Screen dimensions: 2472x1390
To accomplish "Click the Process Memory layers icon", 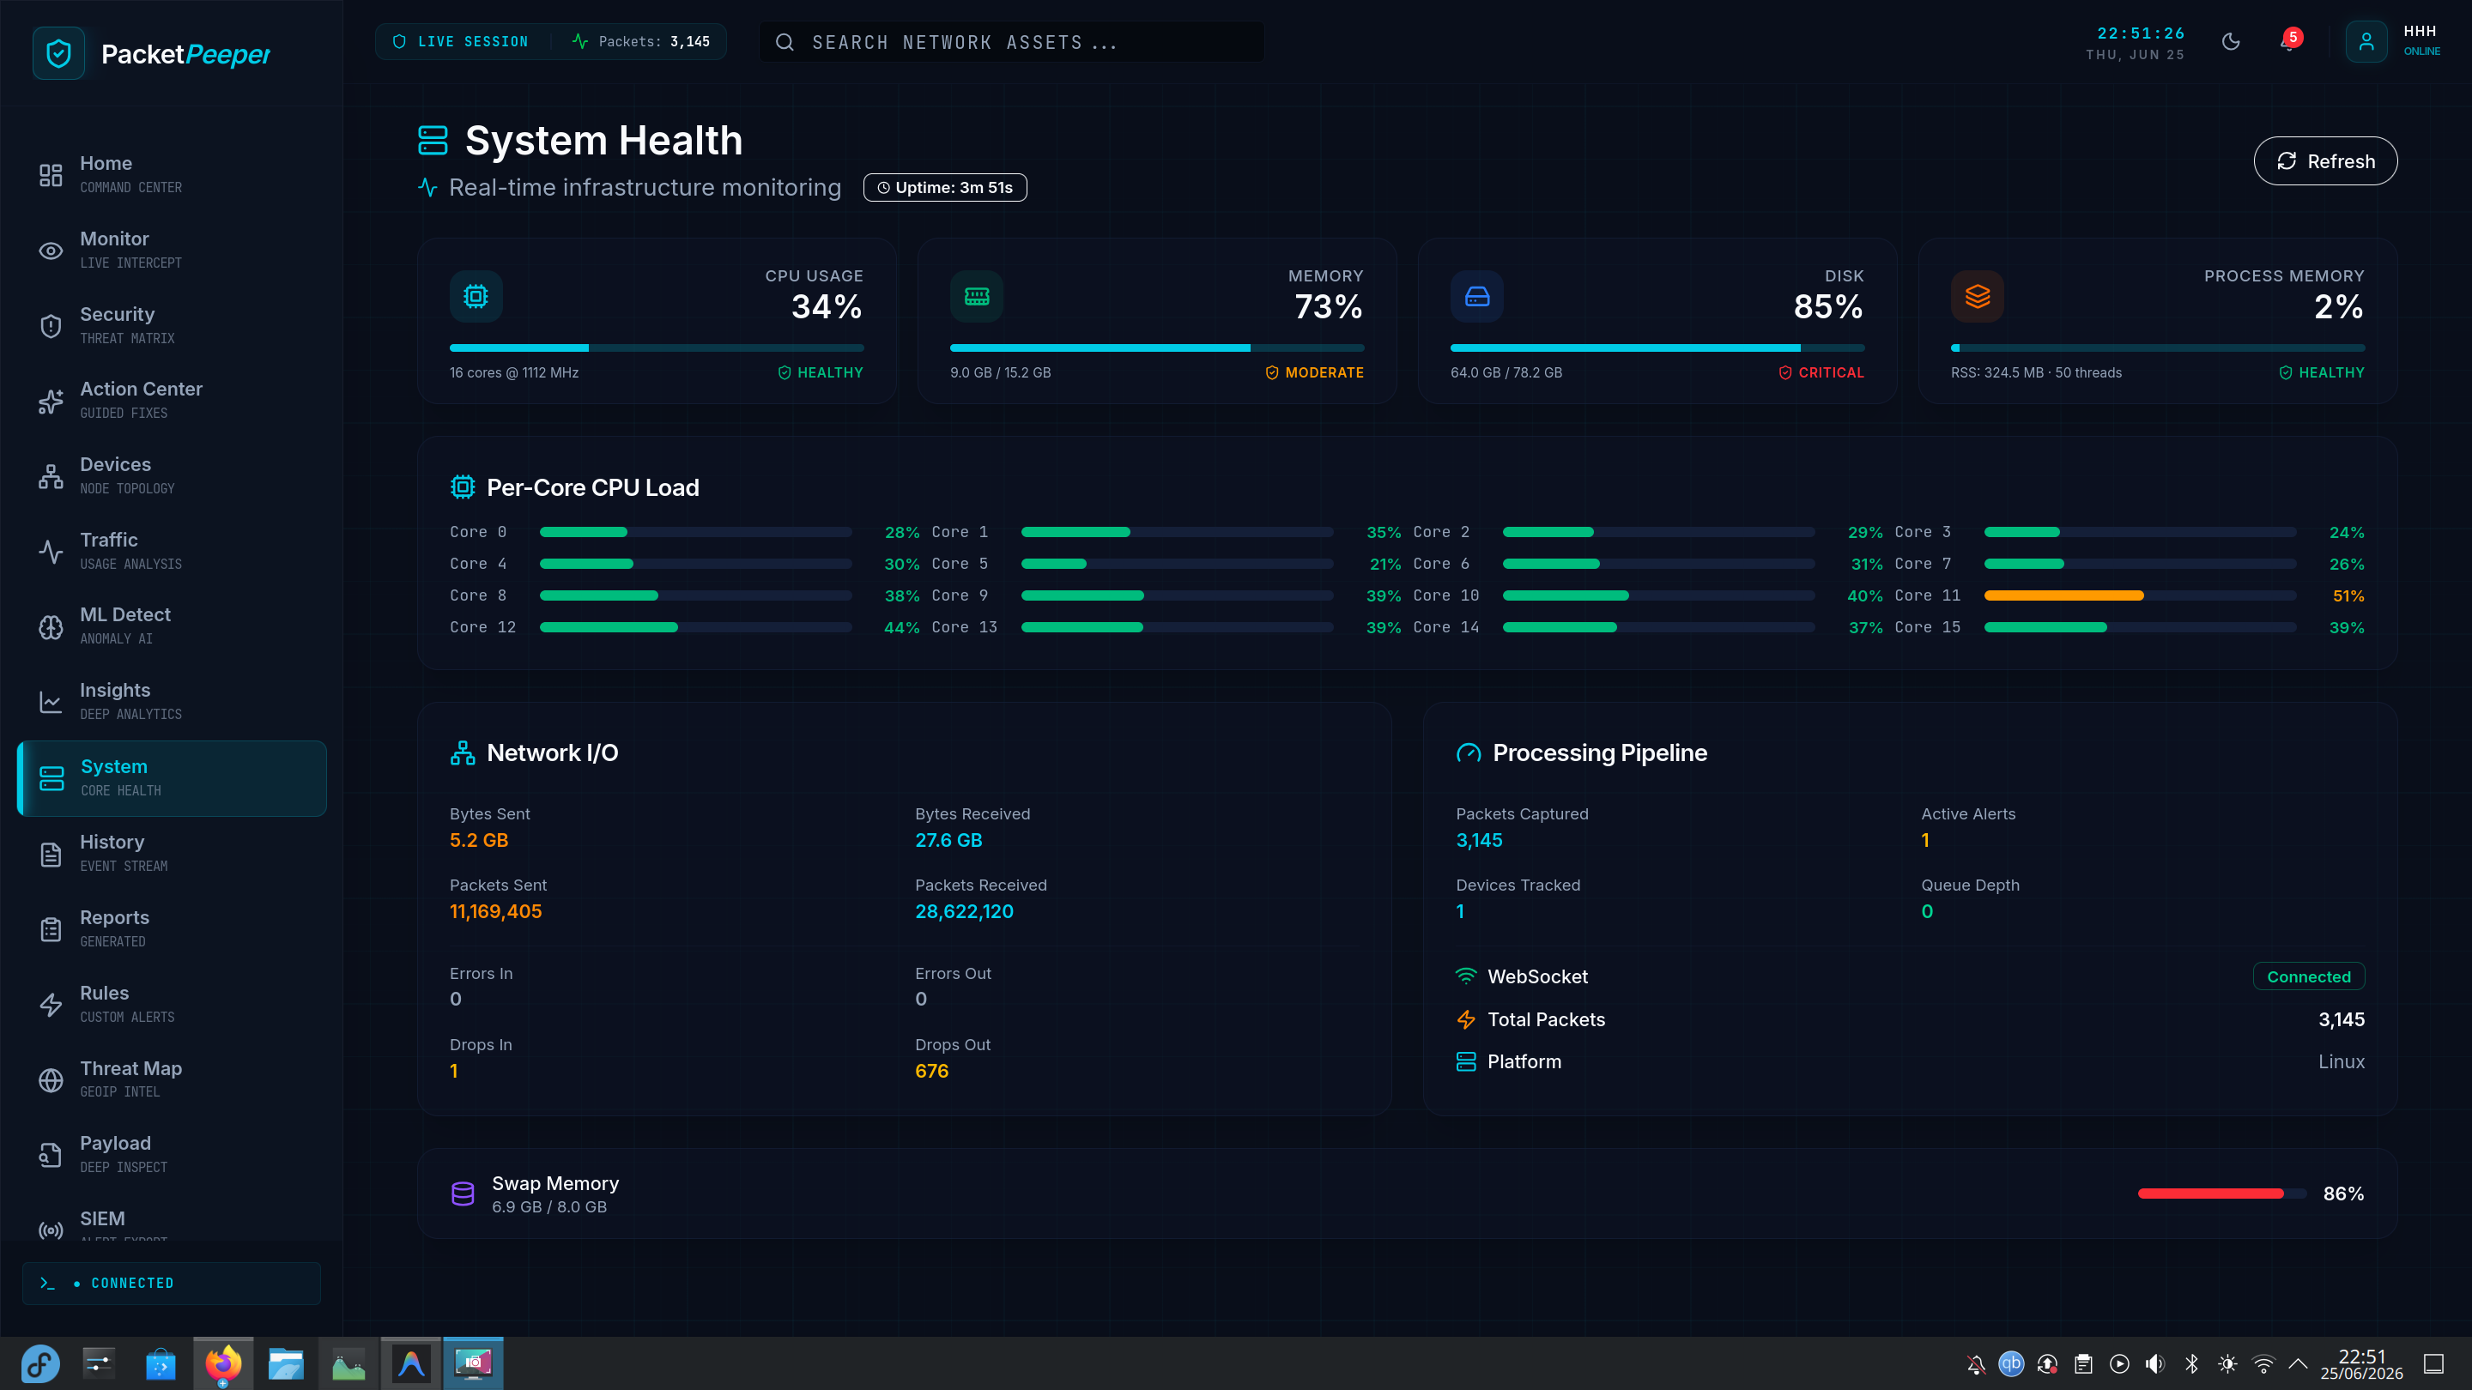I will pyautogui.click(x=1978, y=296).
